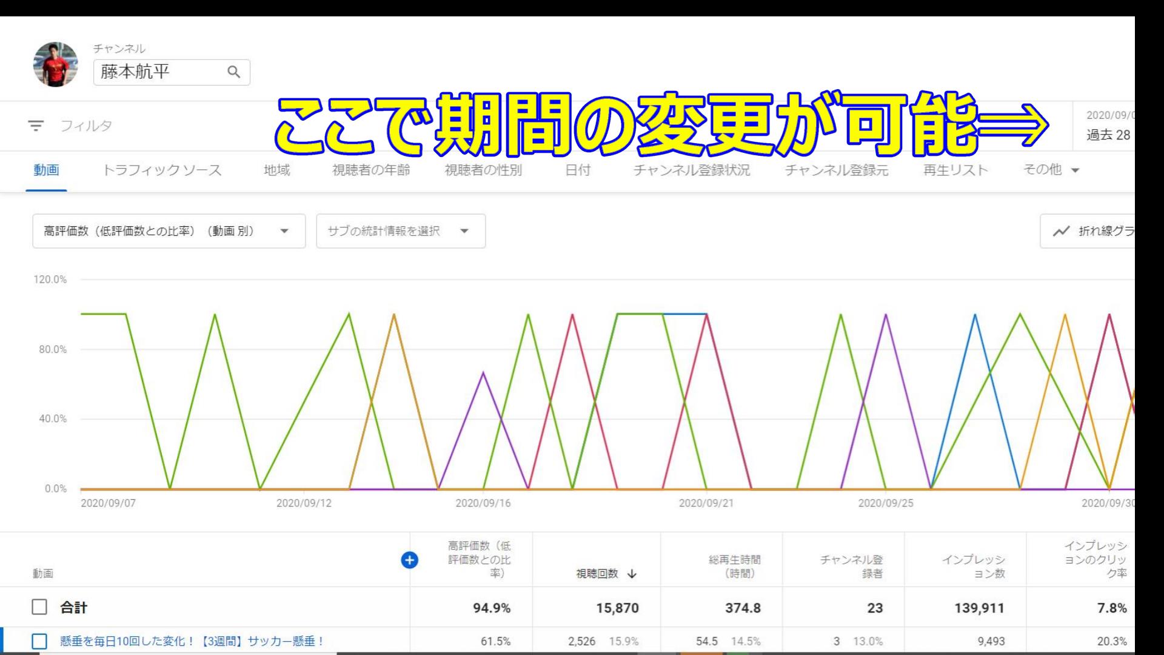Switch to the トラフィック ソース tab
The image size is (1164, 655).
tap(162, 170)
